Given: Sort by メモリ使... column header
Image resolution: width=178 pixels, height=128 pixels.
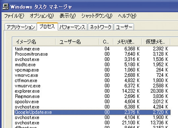Looking at the screenshot, I should tap(127, 42).
